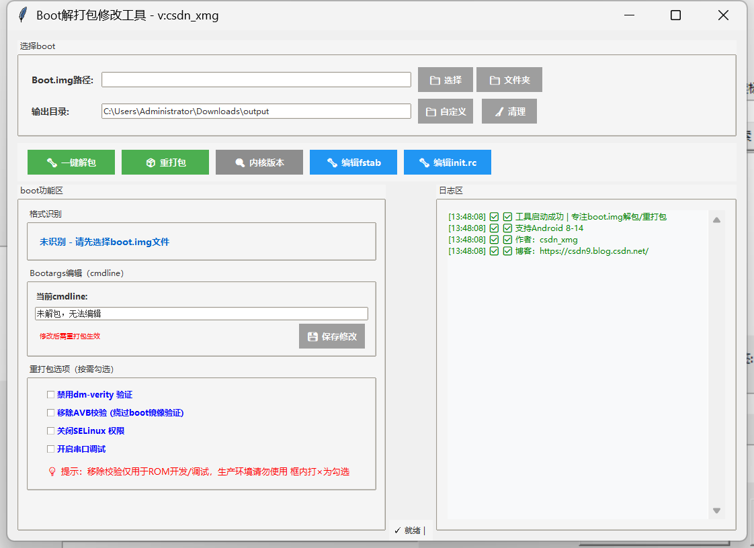Enable 开启串口调试 serial debugging
Screen dimensions: 754x548
(50, 449)
